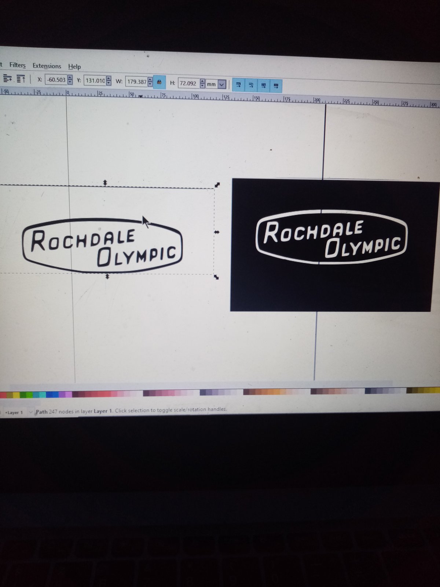This screenshot has height=587, width=440.
Task: Click the bottom-middle scale handle of selection
Action: click(x=107, y=276)
